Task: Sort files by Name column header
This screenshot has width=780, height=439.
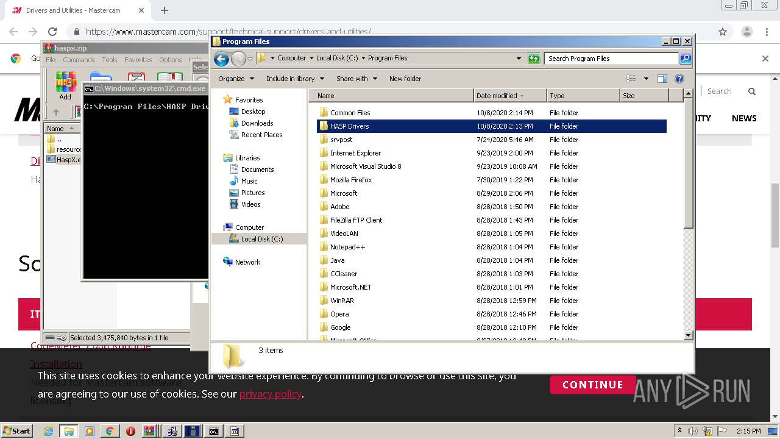Action: [x=391, y=96]
